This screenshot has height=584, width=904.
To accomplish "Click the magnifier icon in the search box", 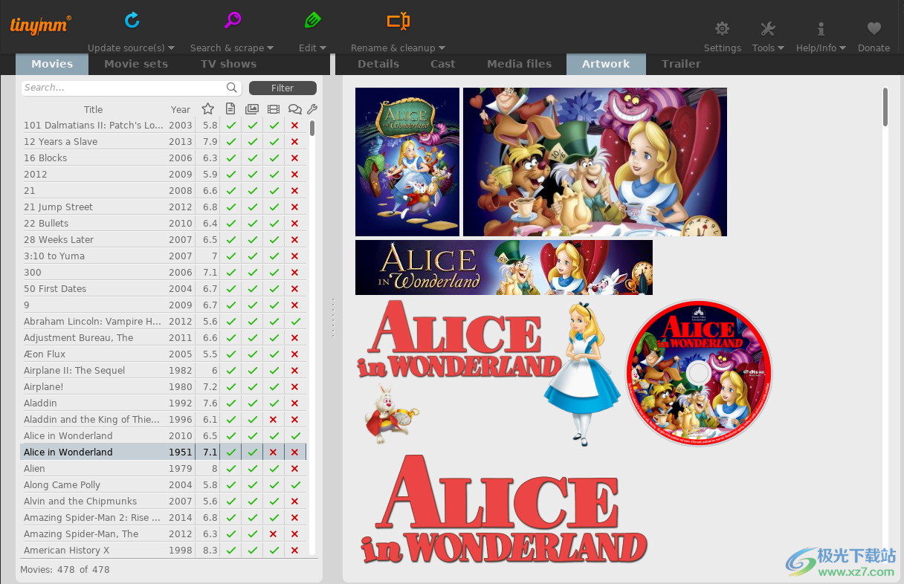I will point(232,88).
